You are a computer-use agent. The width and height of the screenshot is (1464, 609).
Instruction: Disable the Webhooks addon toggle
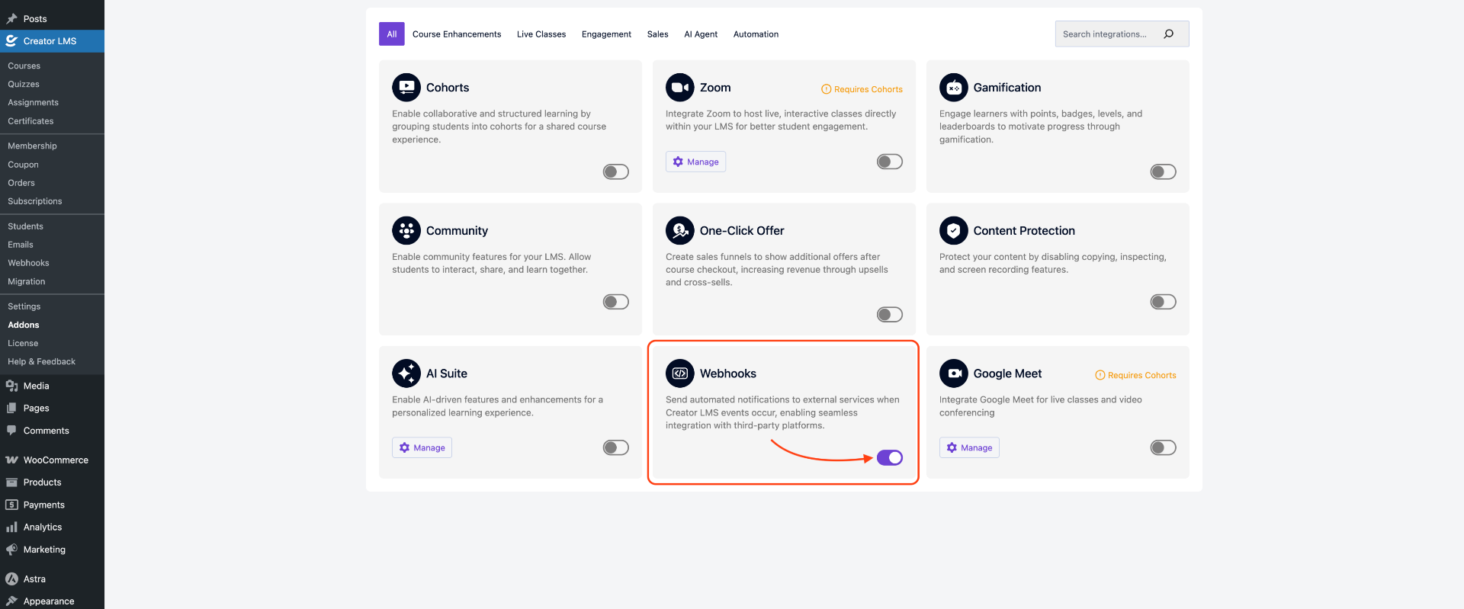point(890,457)
